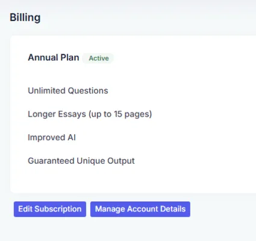Click the word Edit on the left button
The height and width of the screenshot is (241, 256).
pos(25,209)
